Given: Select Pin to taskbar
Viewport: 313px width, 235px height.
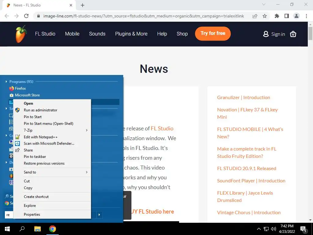Looking at the screenshot, I should [x=52, y=157].
